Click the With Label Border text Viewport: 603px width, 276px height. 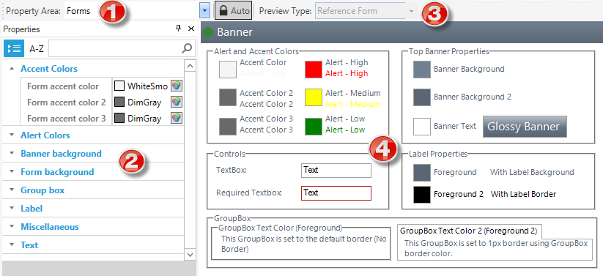click(x=523, y=195)
